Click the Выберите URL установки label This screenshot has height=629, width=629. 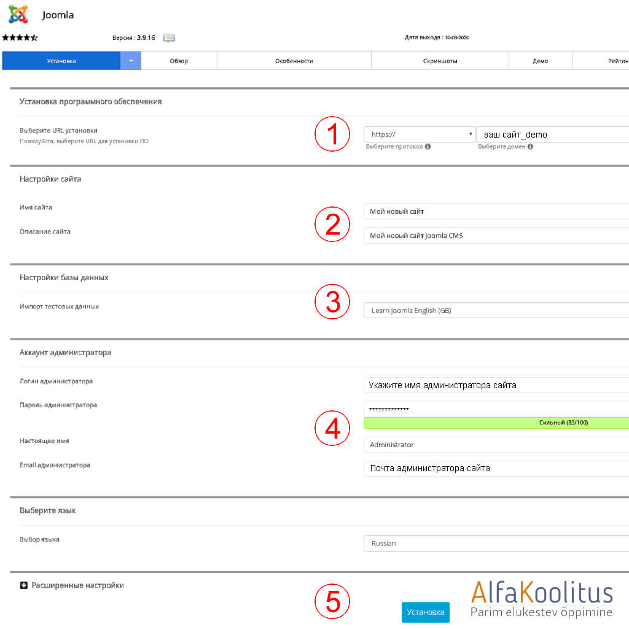click(x=58, y=130)
